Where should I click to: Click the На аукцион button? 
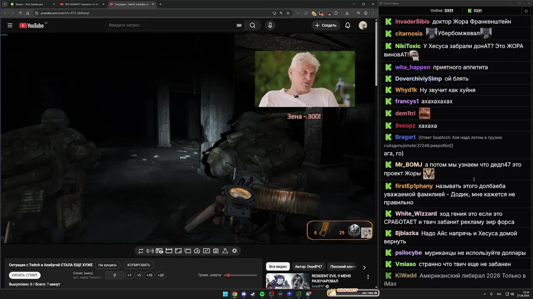[107, 265]
